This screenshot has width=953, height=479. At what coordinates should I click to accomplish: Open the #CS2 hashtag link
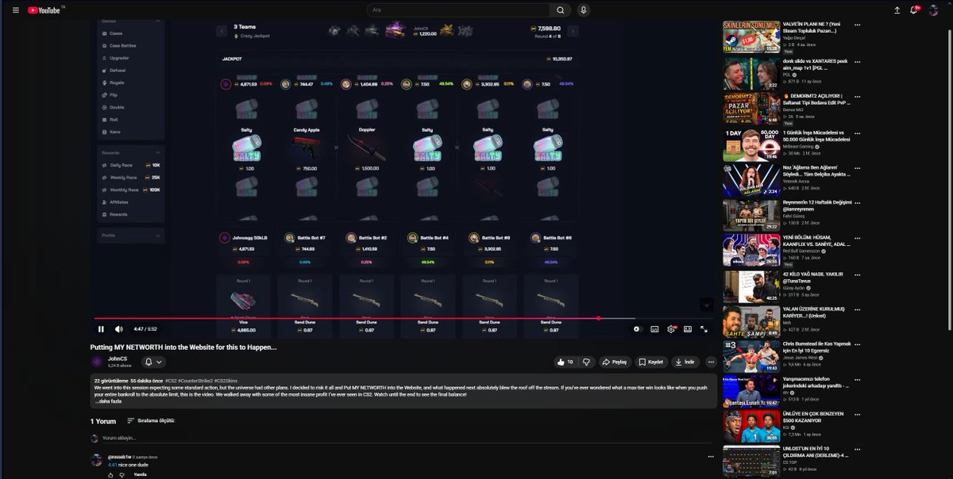coord(172,381)
